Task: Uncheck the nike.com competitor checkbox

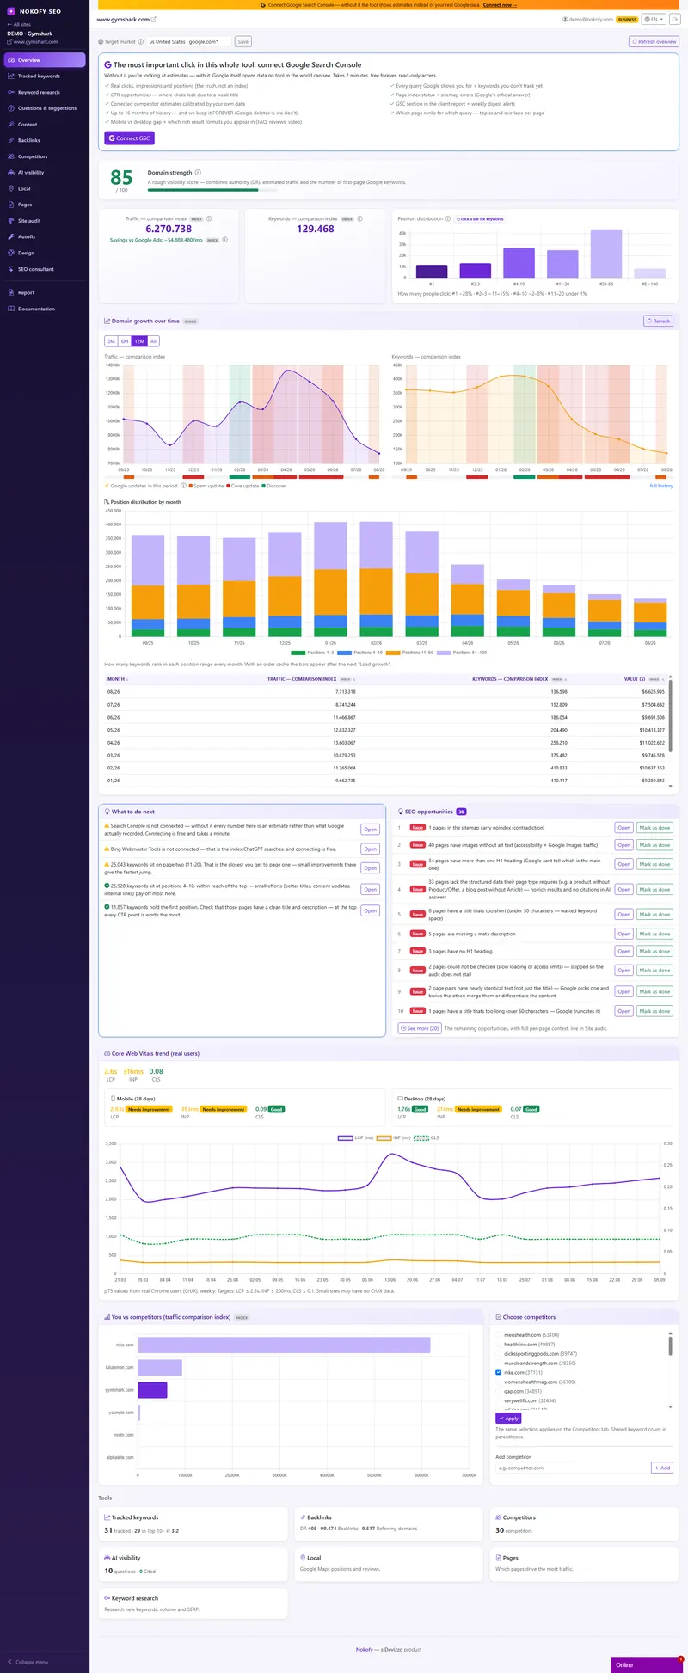Action: pos(499,1373)
